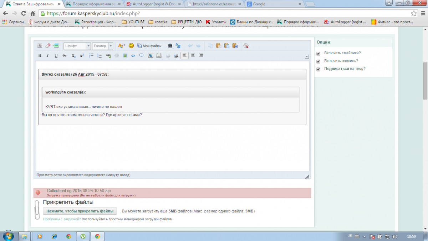Insert a numbered list

(100, 56)
